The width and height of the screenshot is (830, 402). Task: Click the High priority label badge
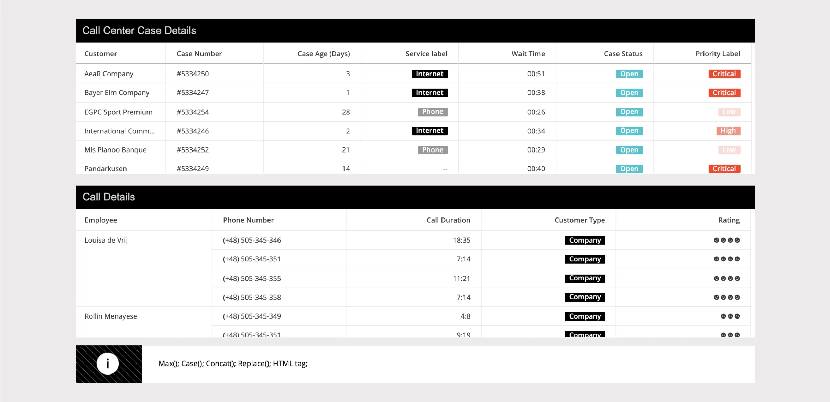(x=728, y=131)
